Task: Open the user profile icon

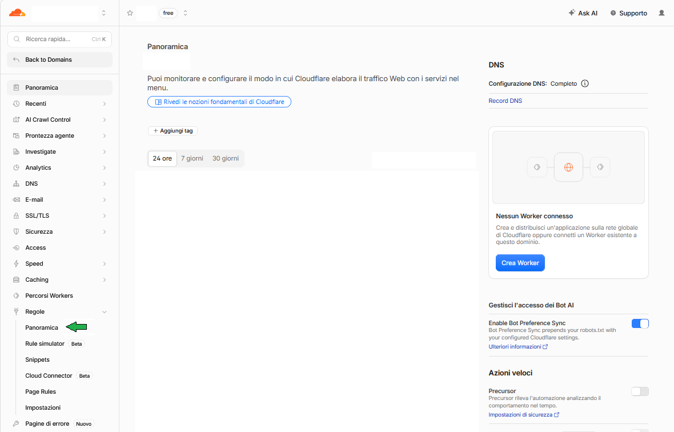Action: [x=661, y=13]
